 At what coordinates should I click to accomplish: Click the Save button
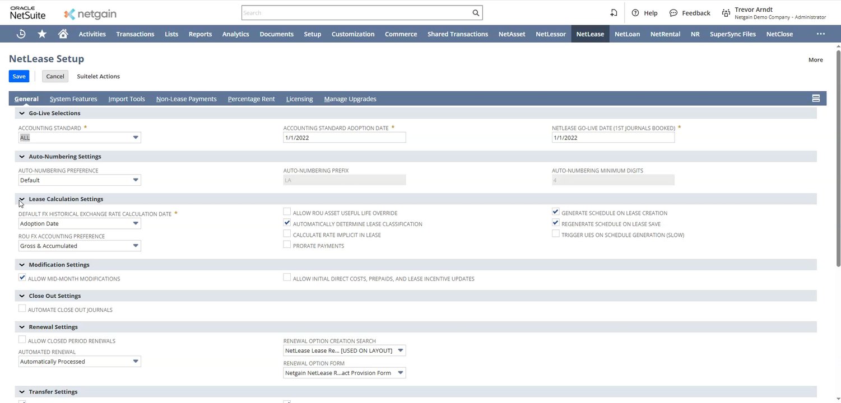pos(19,76)
